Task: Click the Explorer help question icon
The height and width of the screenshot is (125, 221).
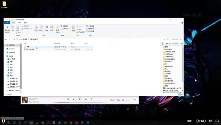Action: click(182, 23)
